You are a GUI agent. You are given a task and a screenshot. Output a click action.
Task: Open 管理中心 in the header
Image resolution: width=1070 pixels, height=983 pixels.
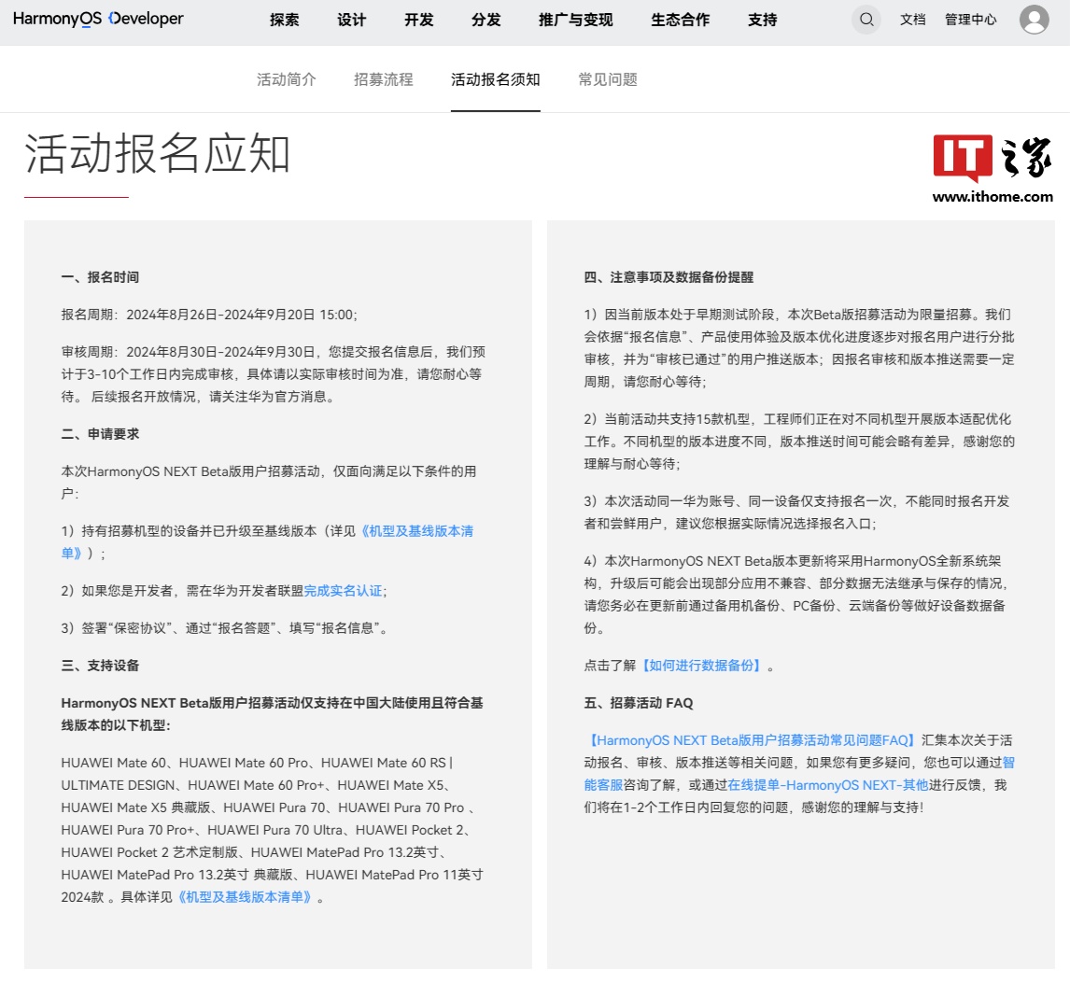[971, 20]
